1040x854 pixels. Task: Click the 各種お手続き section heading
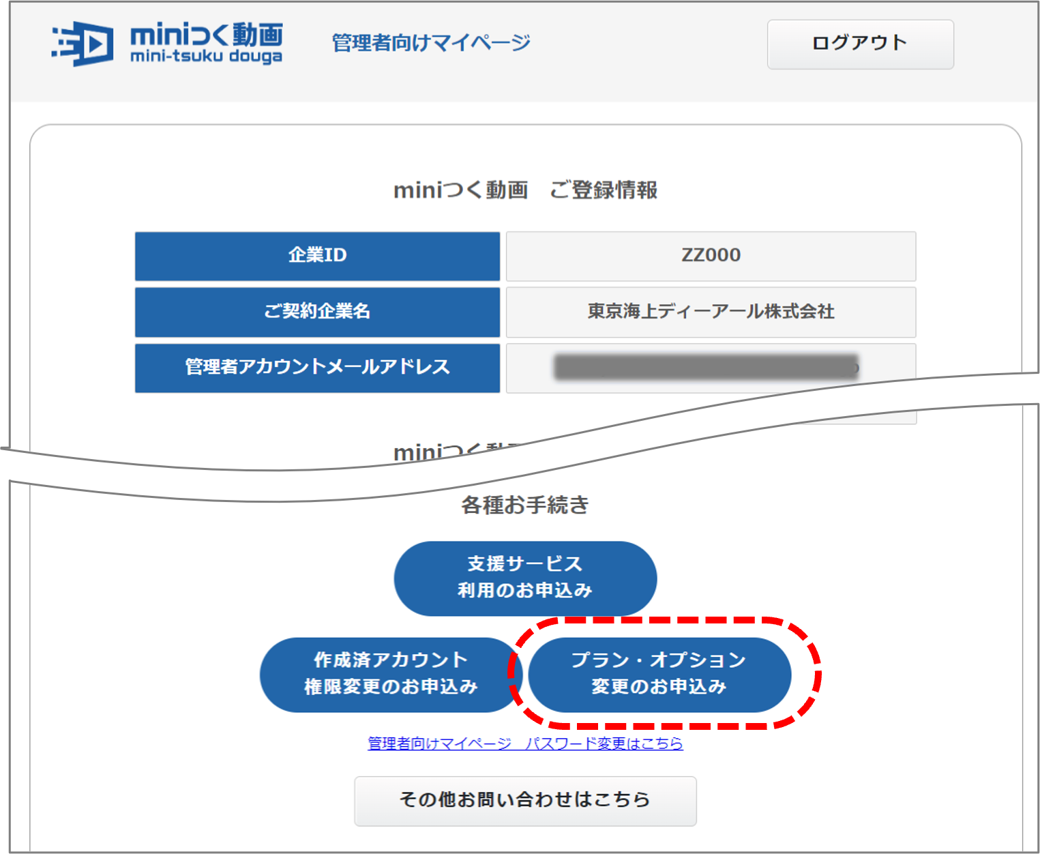click(525, 505)
